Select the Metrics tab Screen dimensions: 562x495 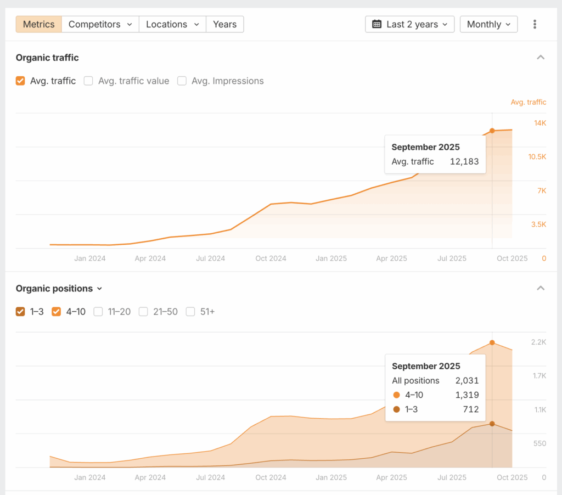pos(38,24)
